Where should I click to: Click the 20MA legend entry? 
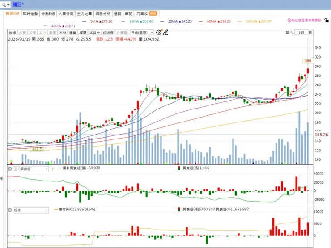[176, 21]
